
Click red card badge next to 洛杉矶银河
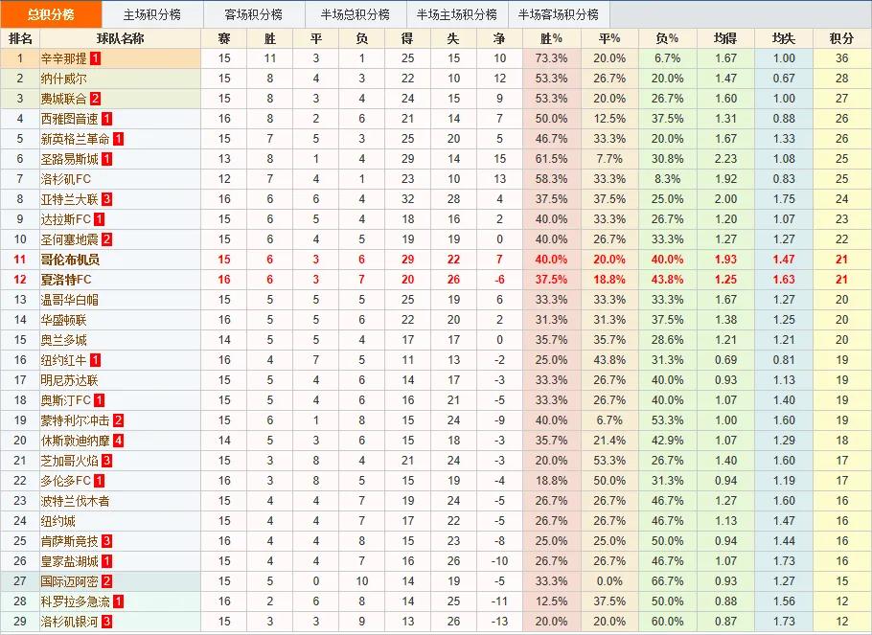click(x=107, y=622)
